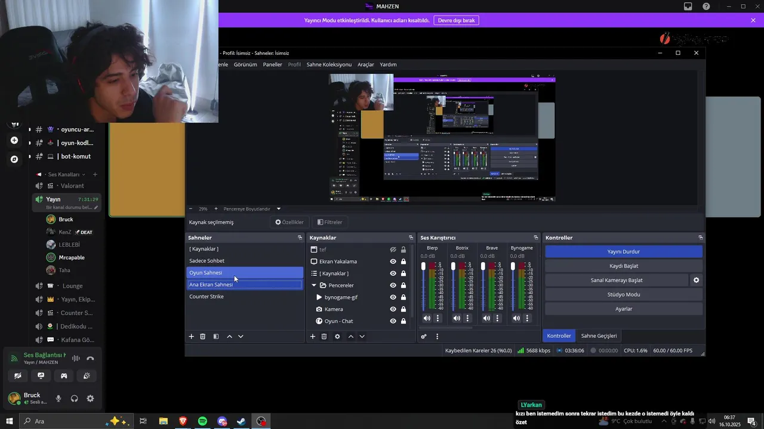Add a server in Discord sidebar
The image size is (764, 429).
click(14, 141)
